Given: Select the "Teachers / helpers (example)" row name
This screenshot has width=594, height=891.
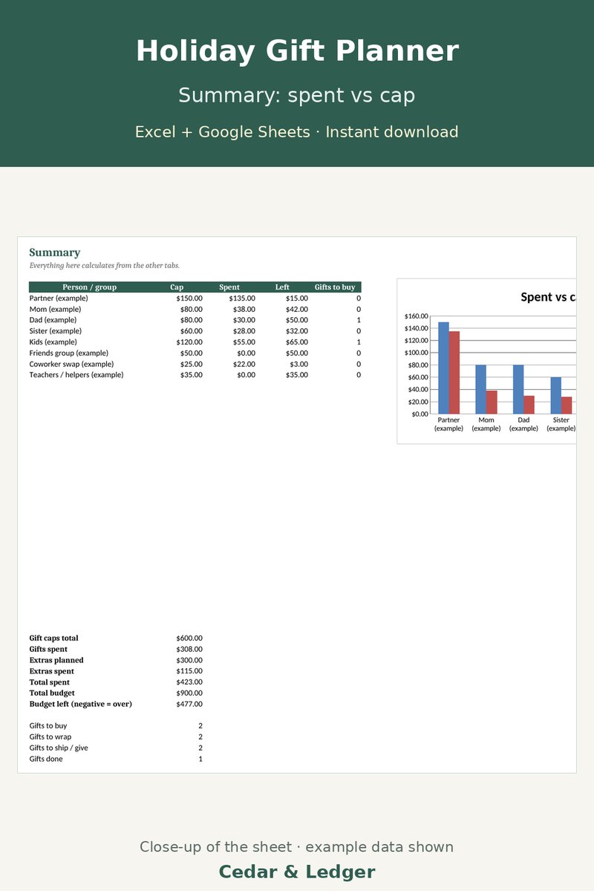Looking at the screenshot, I should coord(76,374).
